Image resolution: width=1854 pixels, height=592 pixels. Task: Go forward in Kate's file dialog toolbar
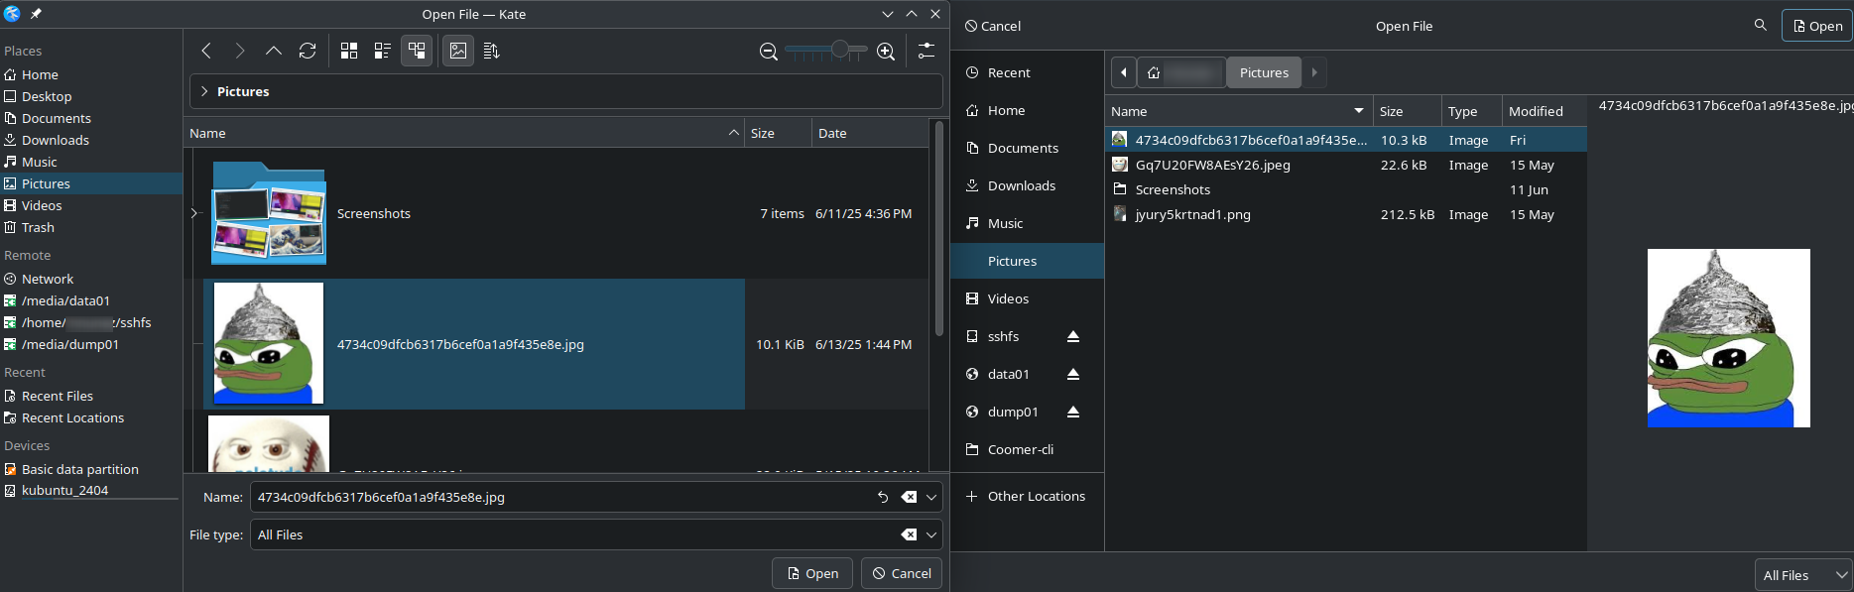click(x=240, y=51)
